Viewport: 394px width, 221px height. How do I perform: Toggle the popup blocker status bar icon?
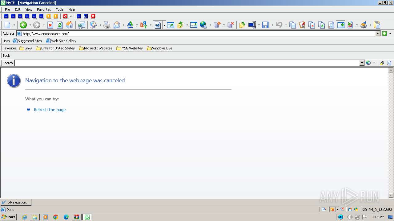tap(332, 210)
